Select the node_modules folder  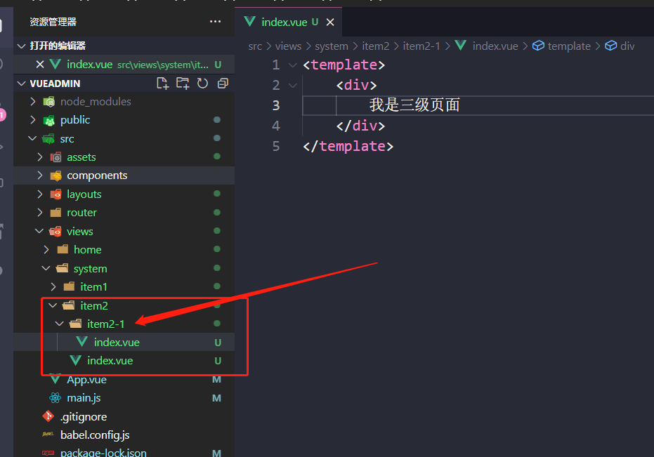pyautogui.click(x=96, y=101)
